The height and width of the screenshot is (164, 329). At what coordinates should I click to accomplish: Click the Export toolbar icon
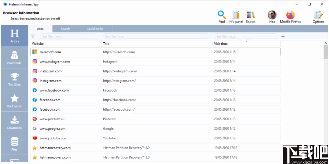(251, 17)
